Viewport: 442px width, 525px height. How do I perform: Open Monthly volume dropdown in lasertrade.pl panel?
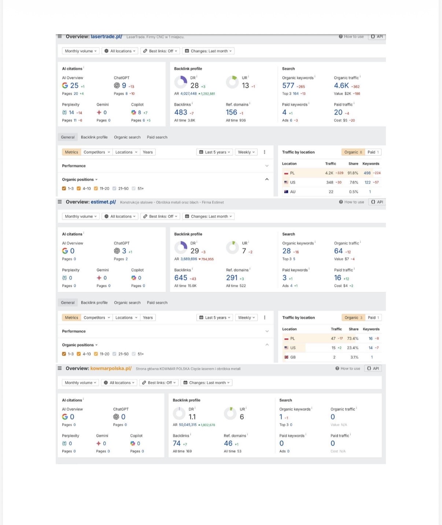point(81,51)
